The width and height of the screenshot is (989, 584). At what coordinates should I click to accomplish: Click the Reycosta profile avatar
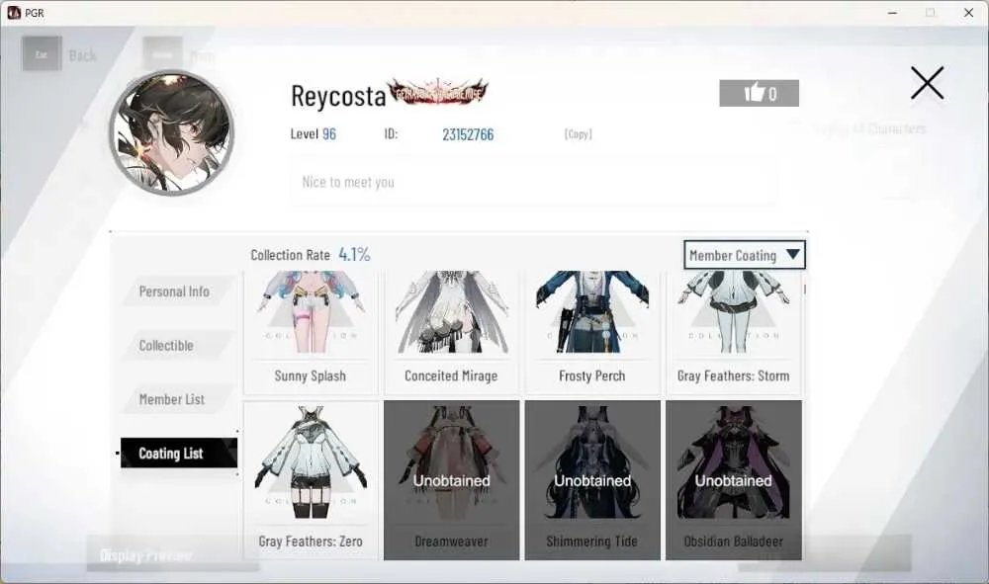[x=171, y=133]
